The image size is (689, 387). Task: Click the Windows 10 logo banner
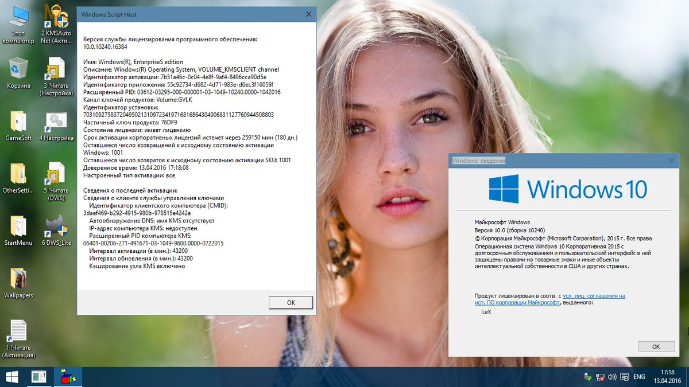click(568, 189)
